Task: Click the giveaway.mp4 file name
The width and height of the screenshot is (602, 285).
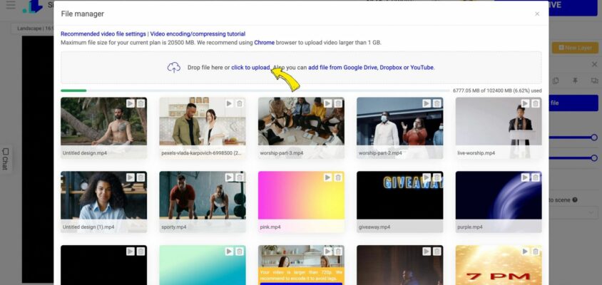Action: [x=374, y=227]
